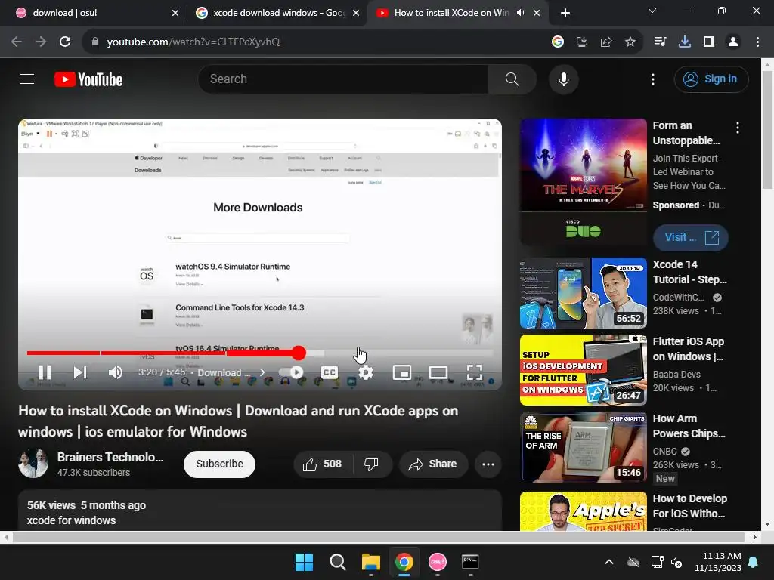The height and width of the screenshot is (580, 774).
Task: Share this video
Action: (433, 464)
